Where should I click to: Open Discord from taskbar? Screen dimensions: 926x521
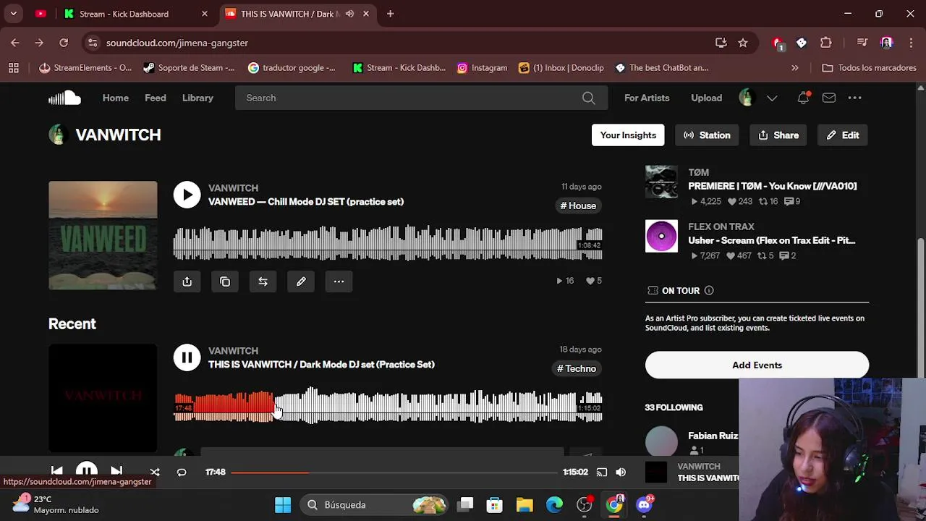(644, 504)
